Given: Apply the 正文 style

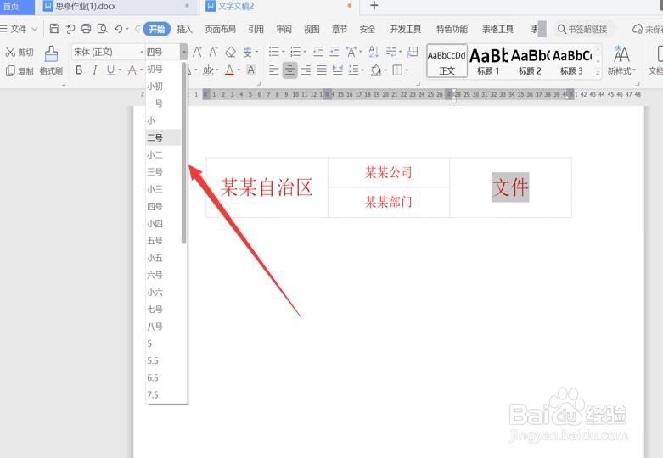Looking at the screenshot, I should pyautogui.click(x=447, y=61).
